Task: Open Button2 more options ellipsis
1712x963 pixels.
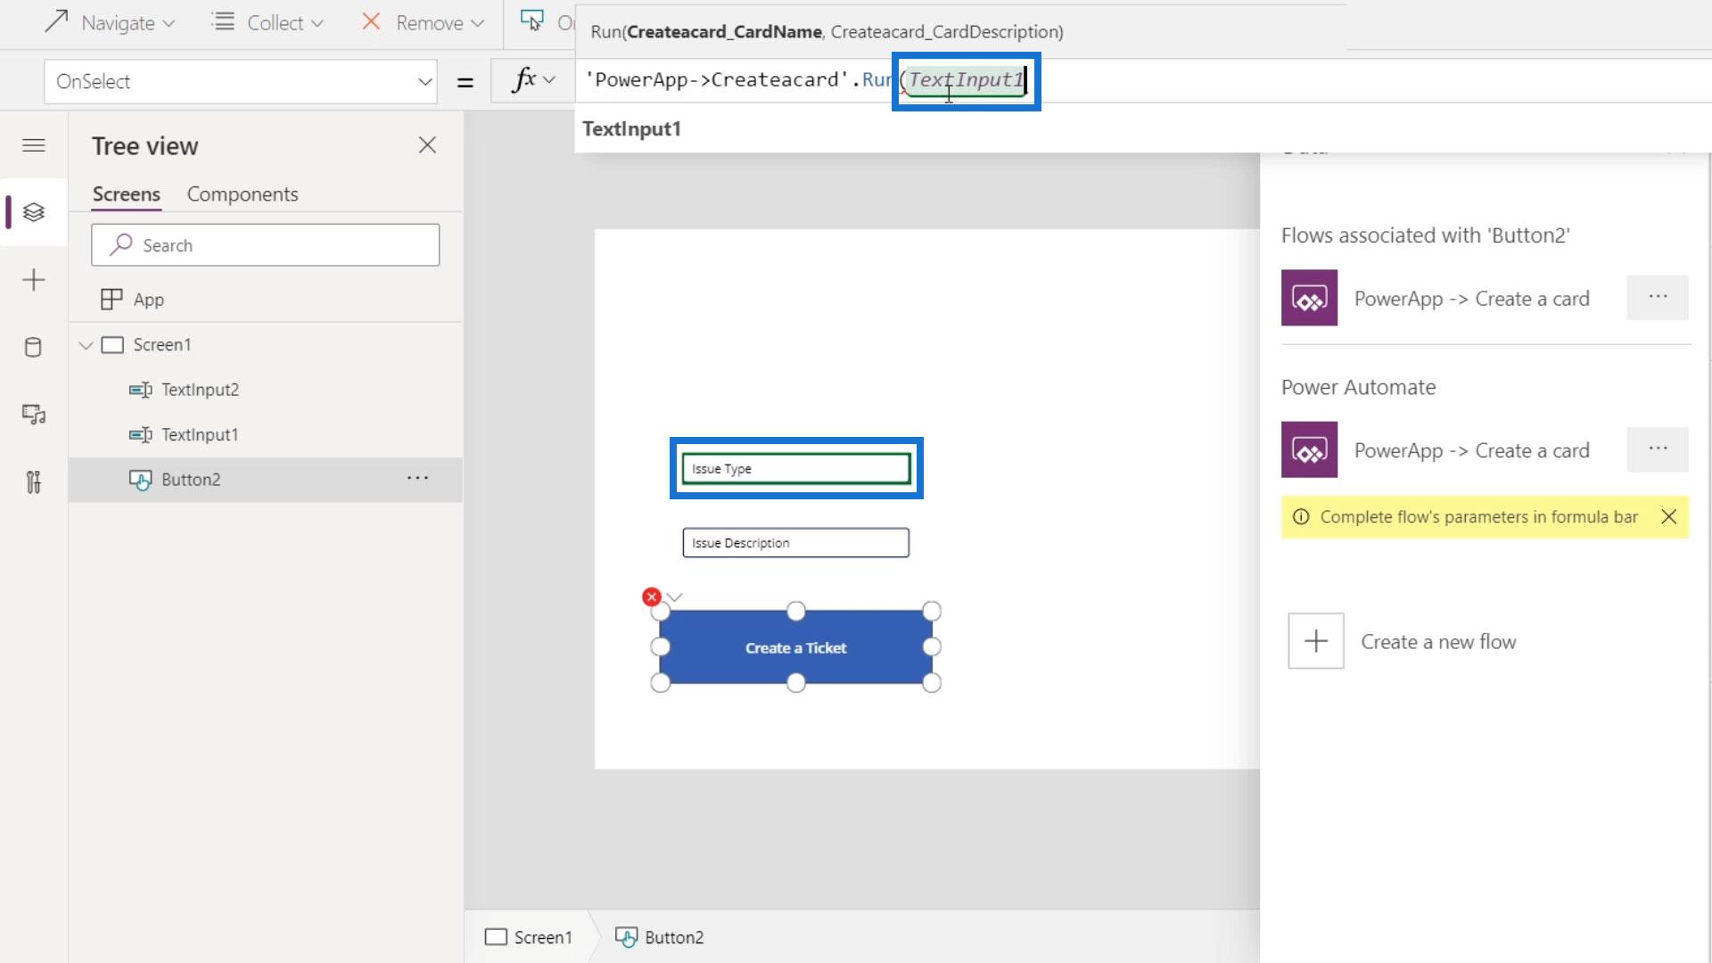Action: pos(417,479)
